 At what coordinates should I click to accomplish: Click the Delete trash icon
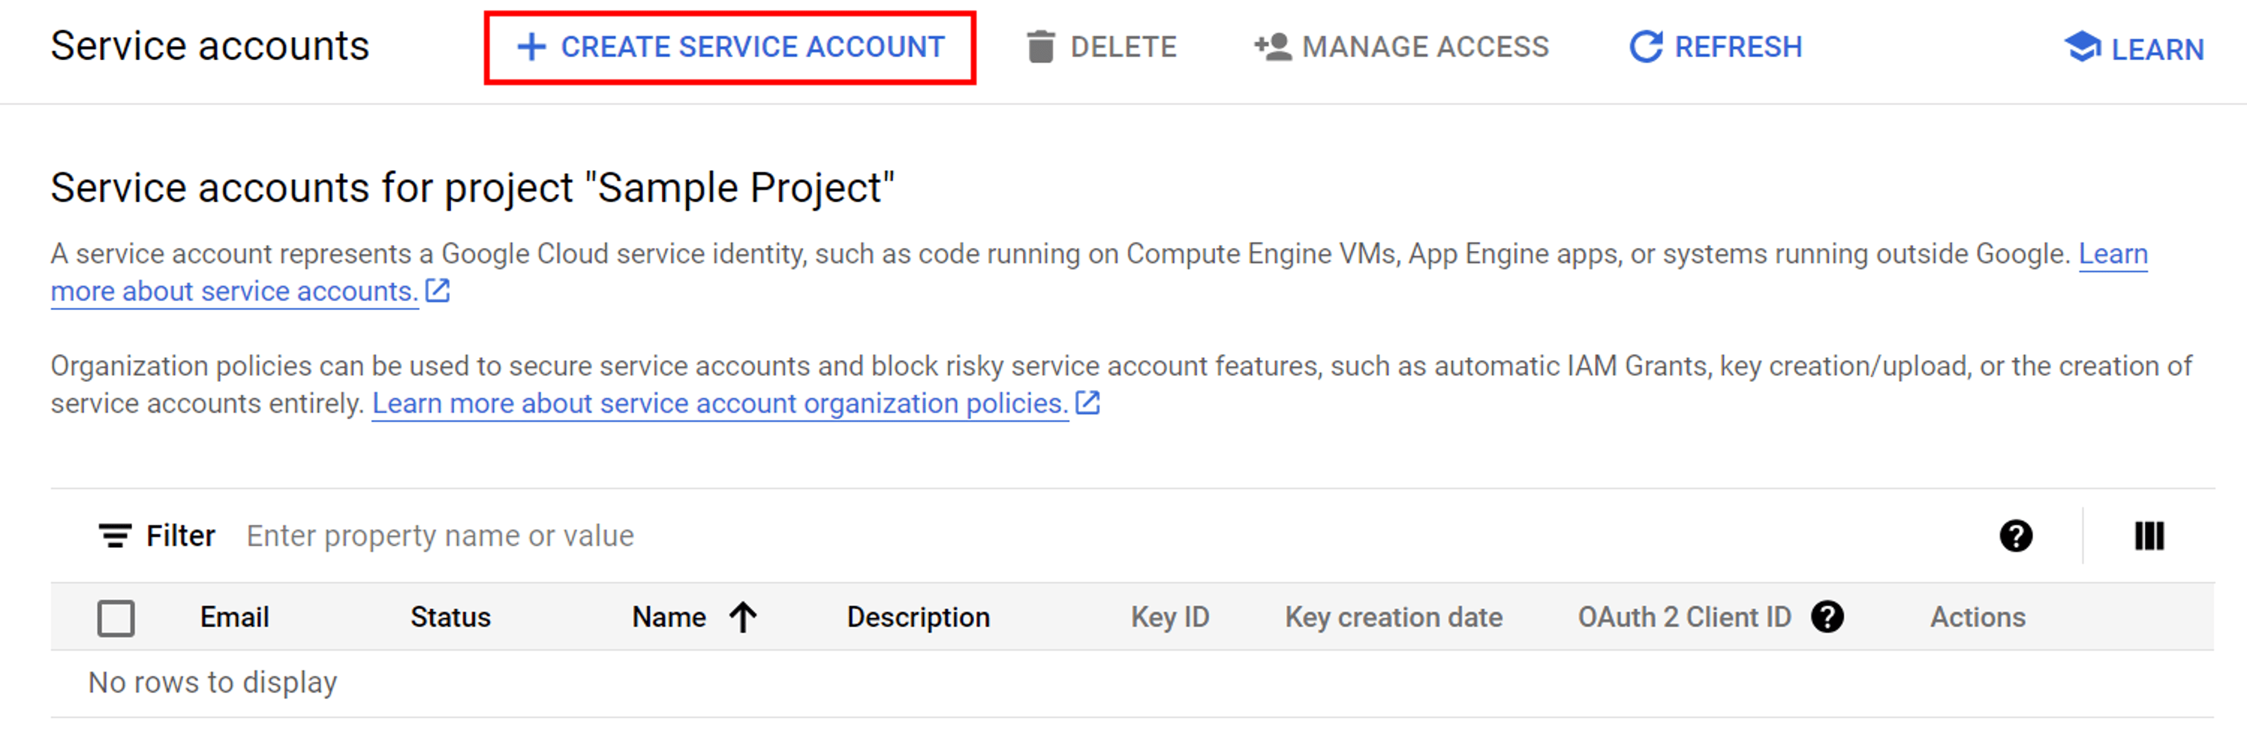(1040, 47)
